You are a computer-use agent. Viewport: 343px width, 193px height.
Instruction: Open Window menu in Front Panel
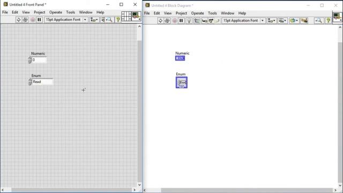click(x=86, y=12)
